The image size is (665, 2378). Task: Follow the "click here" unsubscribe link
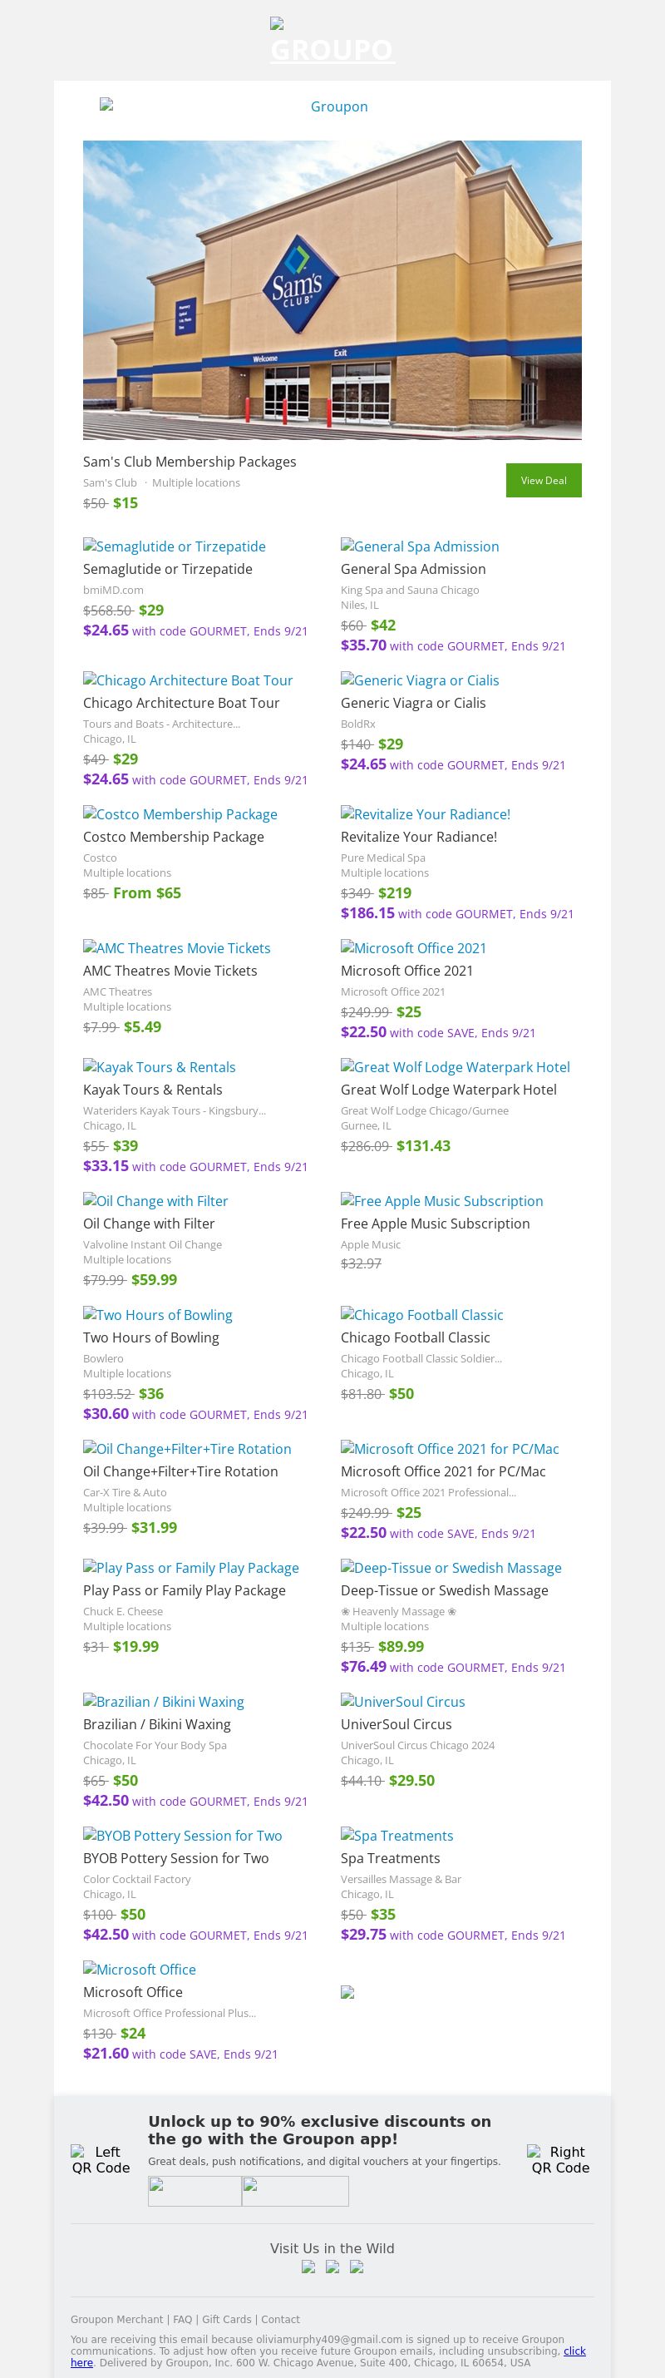[574, 2351]
